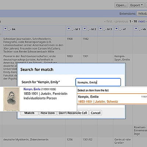147x147 pixels.
Task: Click the Kempin, Emily search input field
Action: pos(98,82)
